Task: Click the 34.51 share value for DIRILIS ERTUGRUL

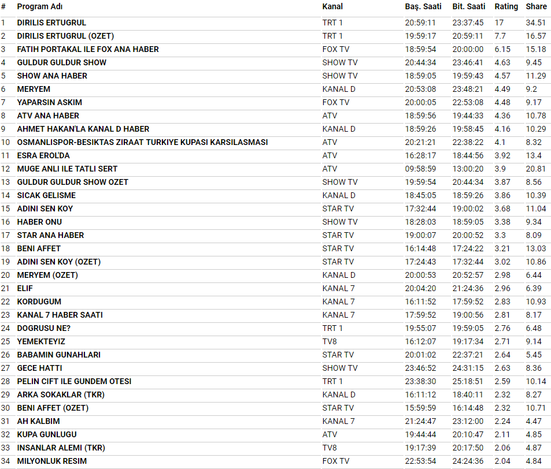Action: click(x=536, y=23)
